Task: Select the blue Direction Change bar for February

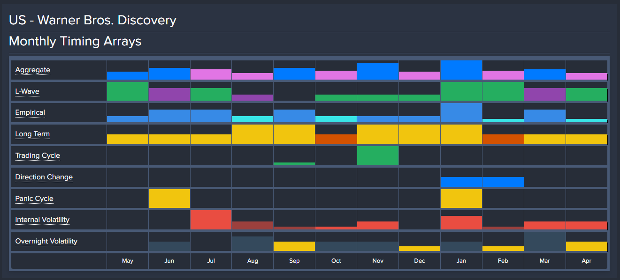Action: 503,182
